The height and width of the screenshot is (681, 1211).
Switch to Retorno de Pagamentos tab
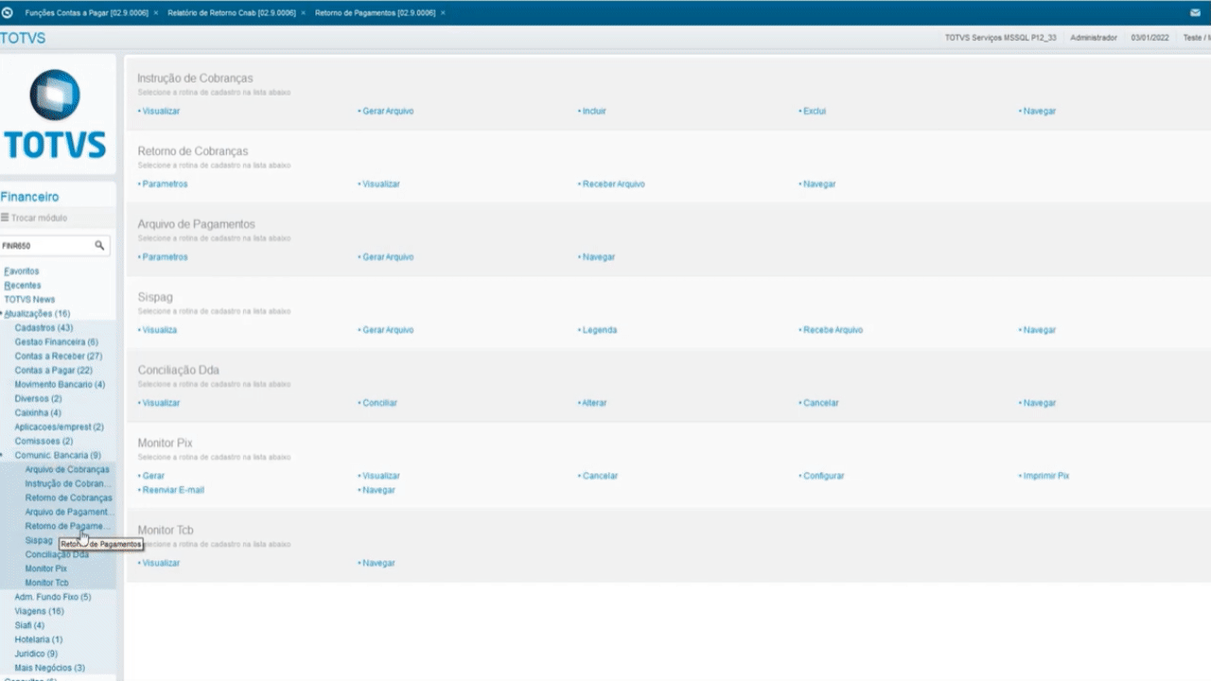tap(375, 12)
